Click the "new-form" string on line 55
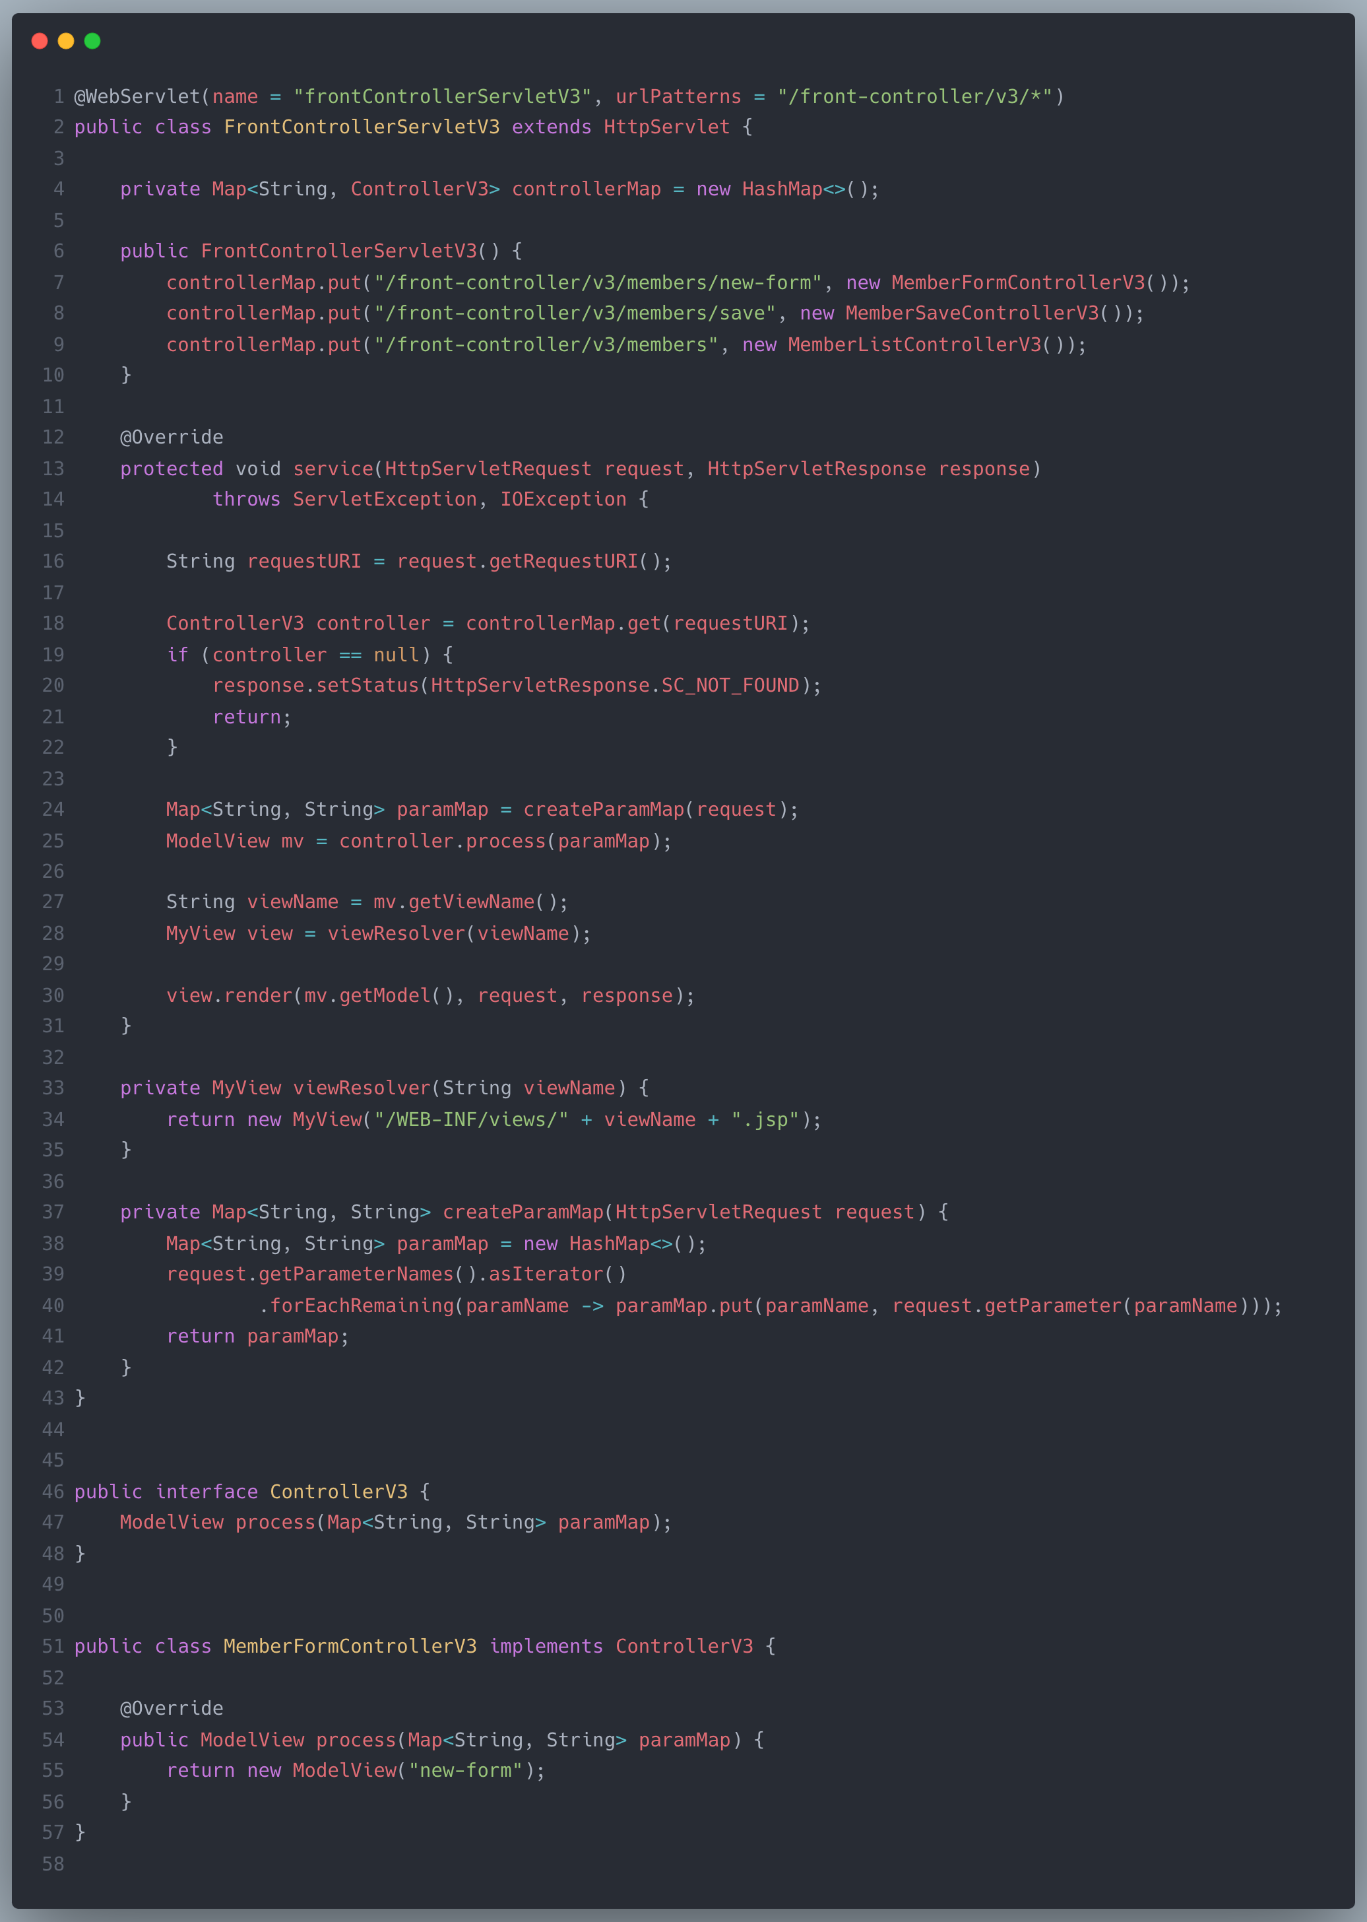1367x1922 pixels. click(466, 1770)
